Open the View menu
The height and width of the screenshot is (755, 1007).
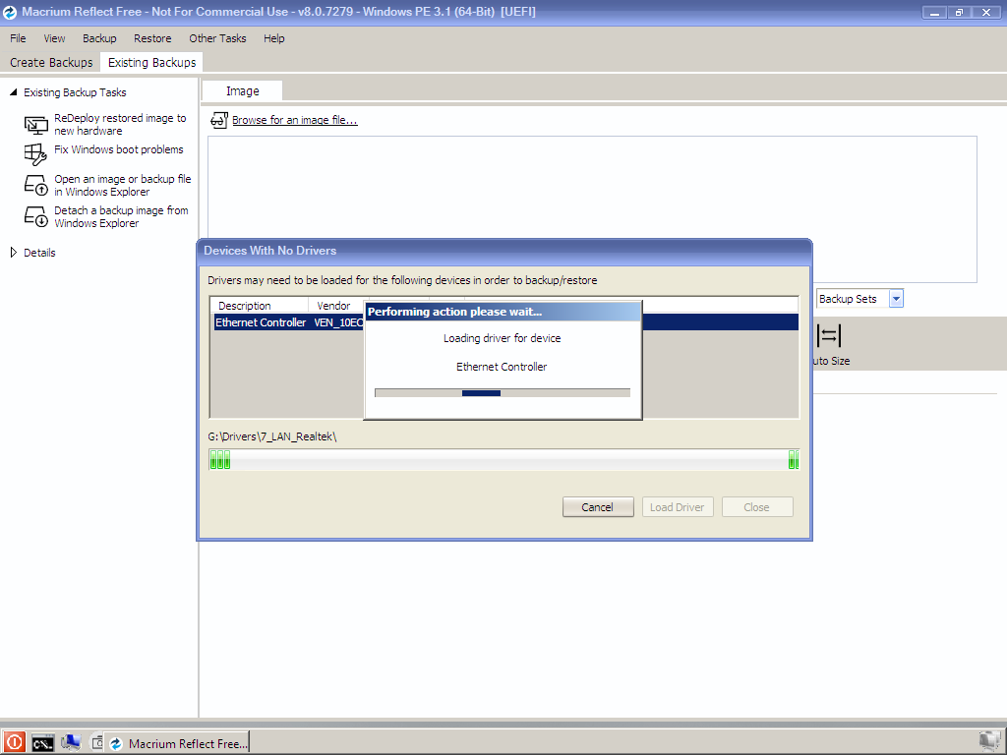coord(54,38)
